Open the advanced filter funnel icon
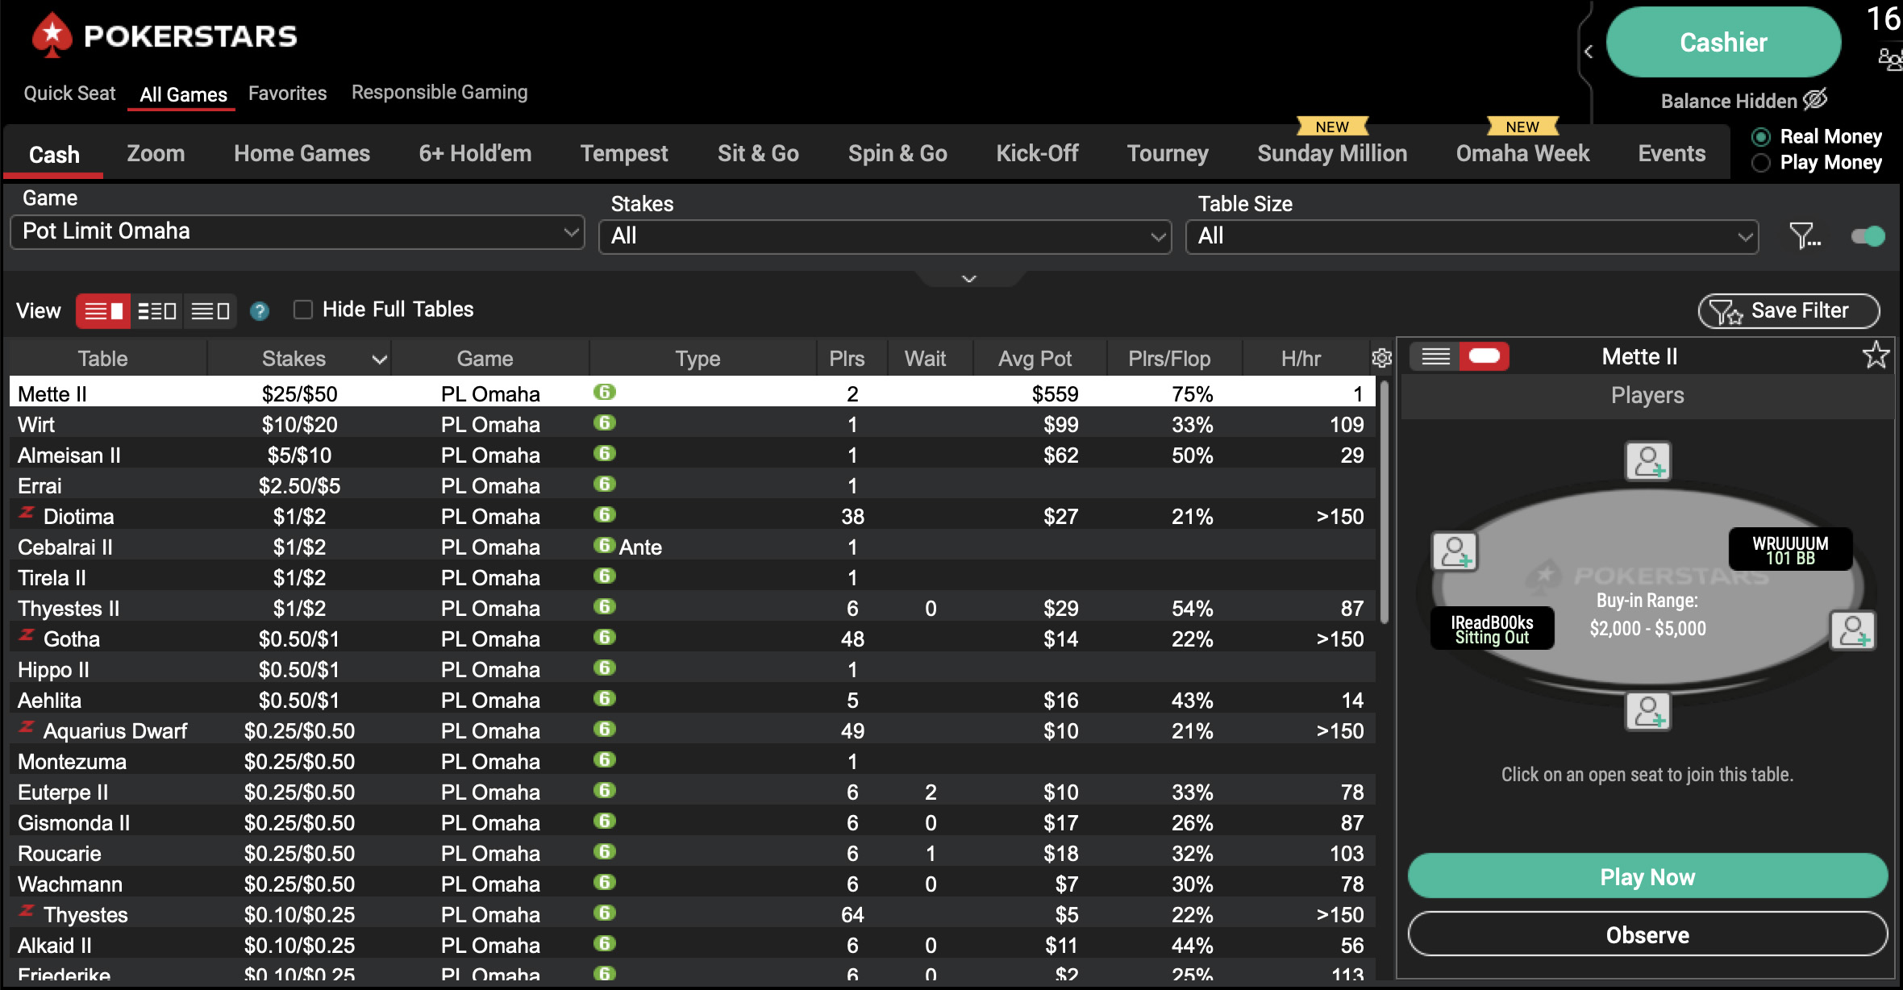Viewport: 1903px width, 990px height. point(1805,235)
